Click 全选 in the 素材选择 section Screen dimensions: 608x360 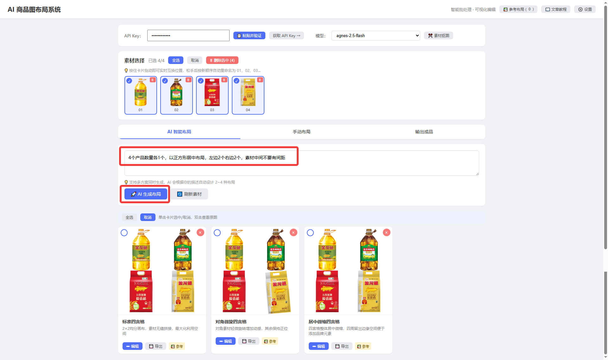coord(176,60)
